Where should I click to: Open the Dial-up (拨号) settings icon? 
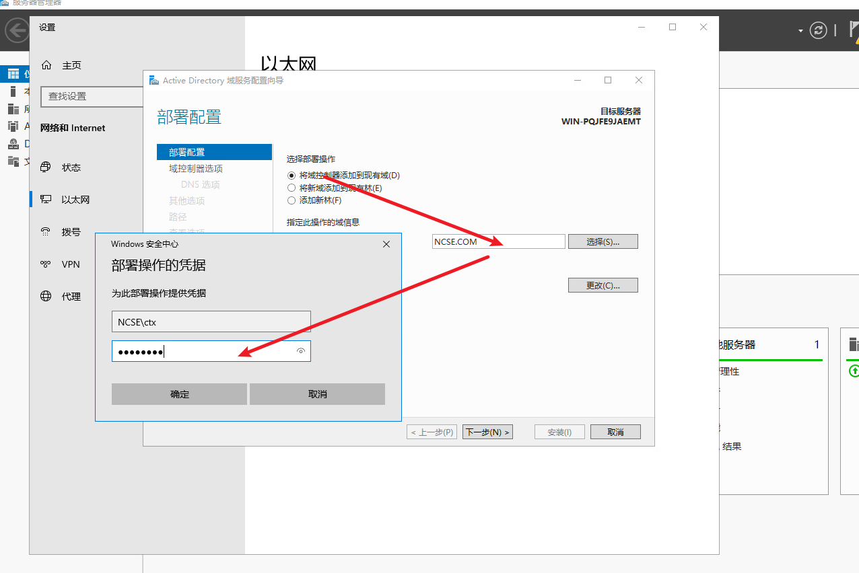46,232
